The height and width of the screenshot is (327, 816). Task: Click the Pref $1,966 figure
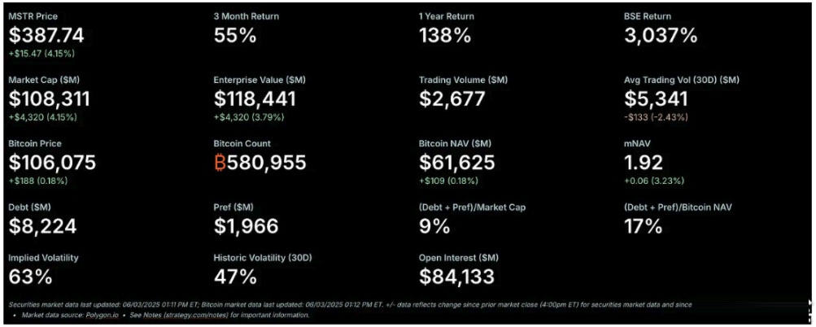tap(246, 226)
